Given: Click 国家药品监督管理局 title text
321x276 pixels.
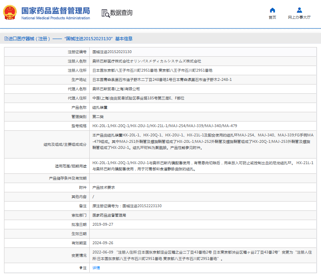Looking at the screenshot, I should click(56, 10).
